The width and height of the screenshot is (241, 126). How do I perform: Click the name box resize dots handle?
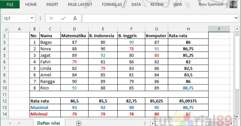(40, 18)
